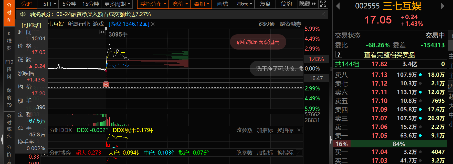Click 查看完整档买卖盘 link
Screen dimensions: 453x164
point(389,55)
